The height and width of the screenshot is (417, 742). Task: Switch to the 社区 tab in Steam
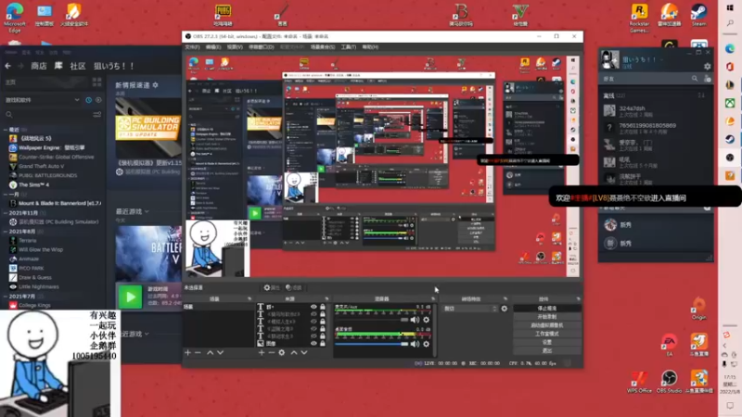click(x=78, y=66)
